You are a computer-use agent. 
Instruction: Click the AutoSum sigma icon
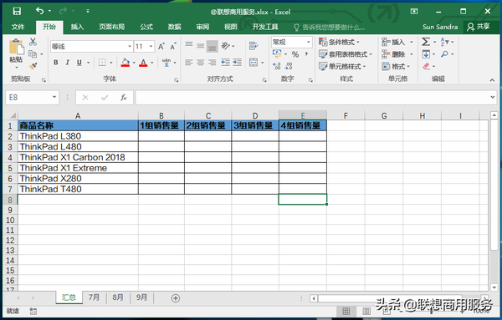pyautogui.click(x=426, y=42)
